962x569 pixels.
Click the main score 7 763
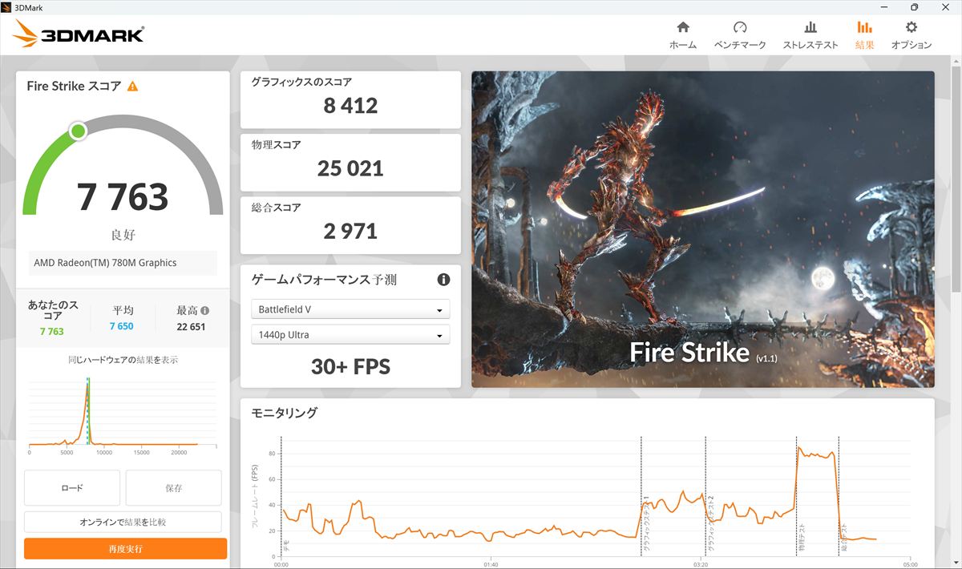tap(123, 196)
